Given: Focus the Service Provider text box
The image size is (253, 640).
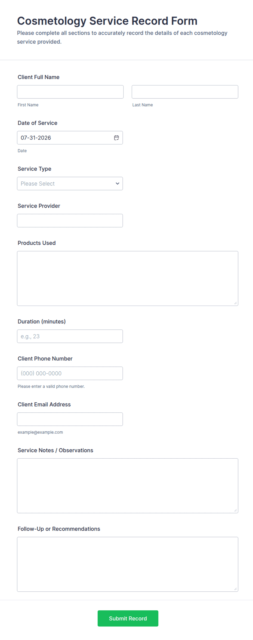Looking at the screenshot, I should pos(70,220).
